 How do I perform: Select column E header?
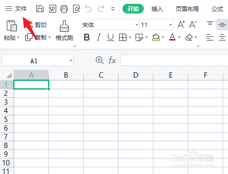170,75
